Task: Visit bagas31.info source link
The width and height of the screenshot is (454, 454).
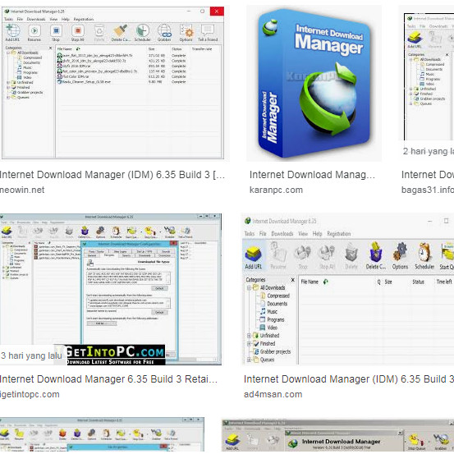Action: (x=428, y=190)
